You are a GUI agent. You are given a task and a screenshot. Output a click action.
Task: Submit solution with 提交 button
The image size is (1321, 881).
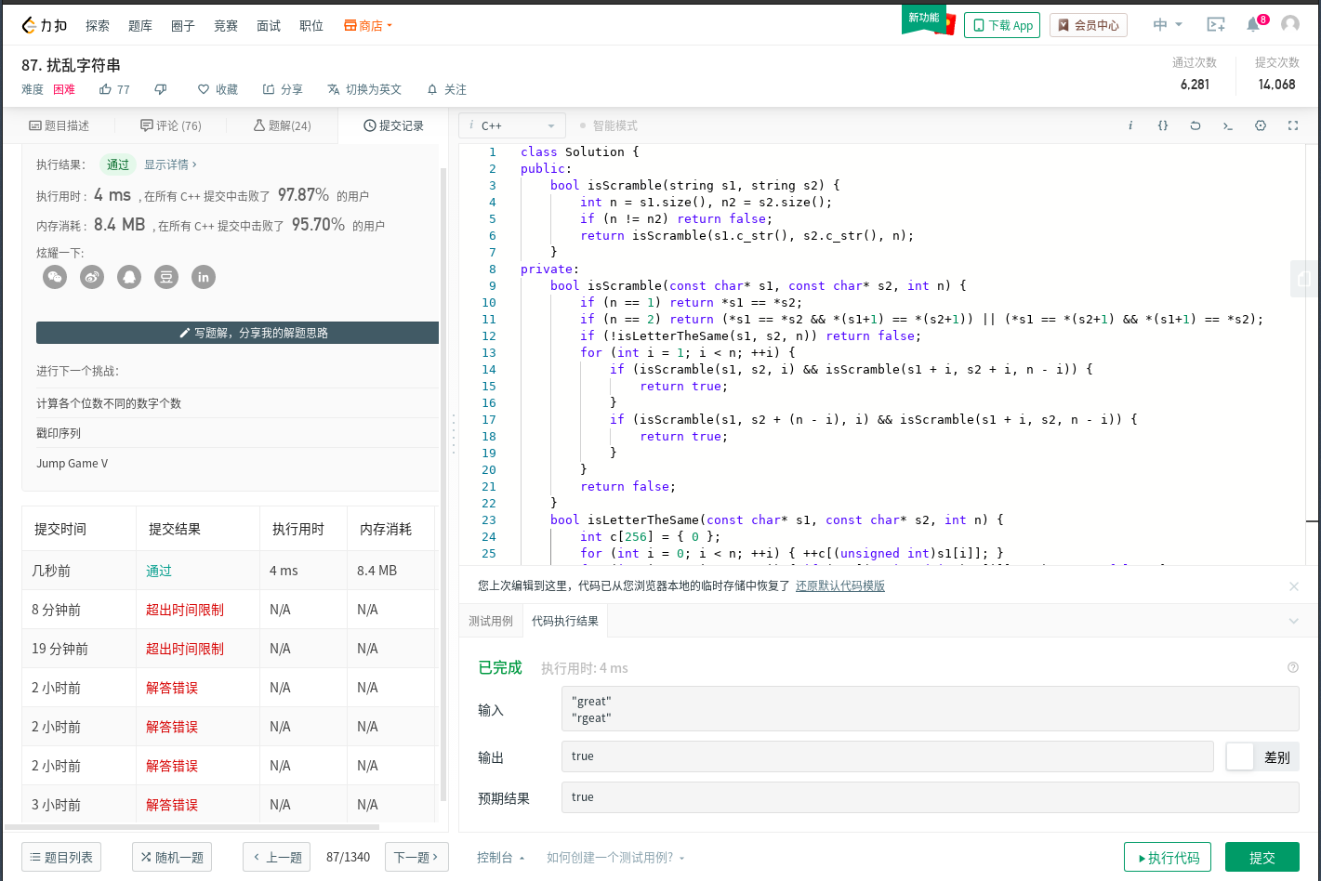click(1262, 857)
